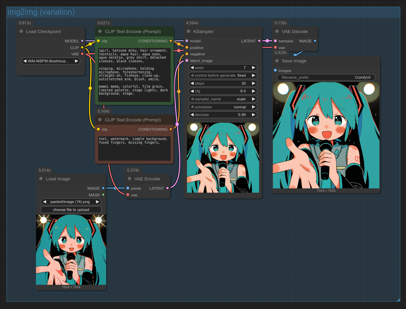406x309 pixels.
Task: Click the denoise 0.90 value field
Action: (223, 115)
